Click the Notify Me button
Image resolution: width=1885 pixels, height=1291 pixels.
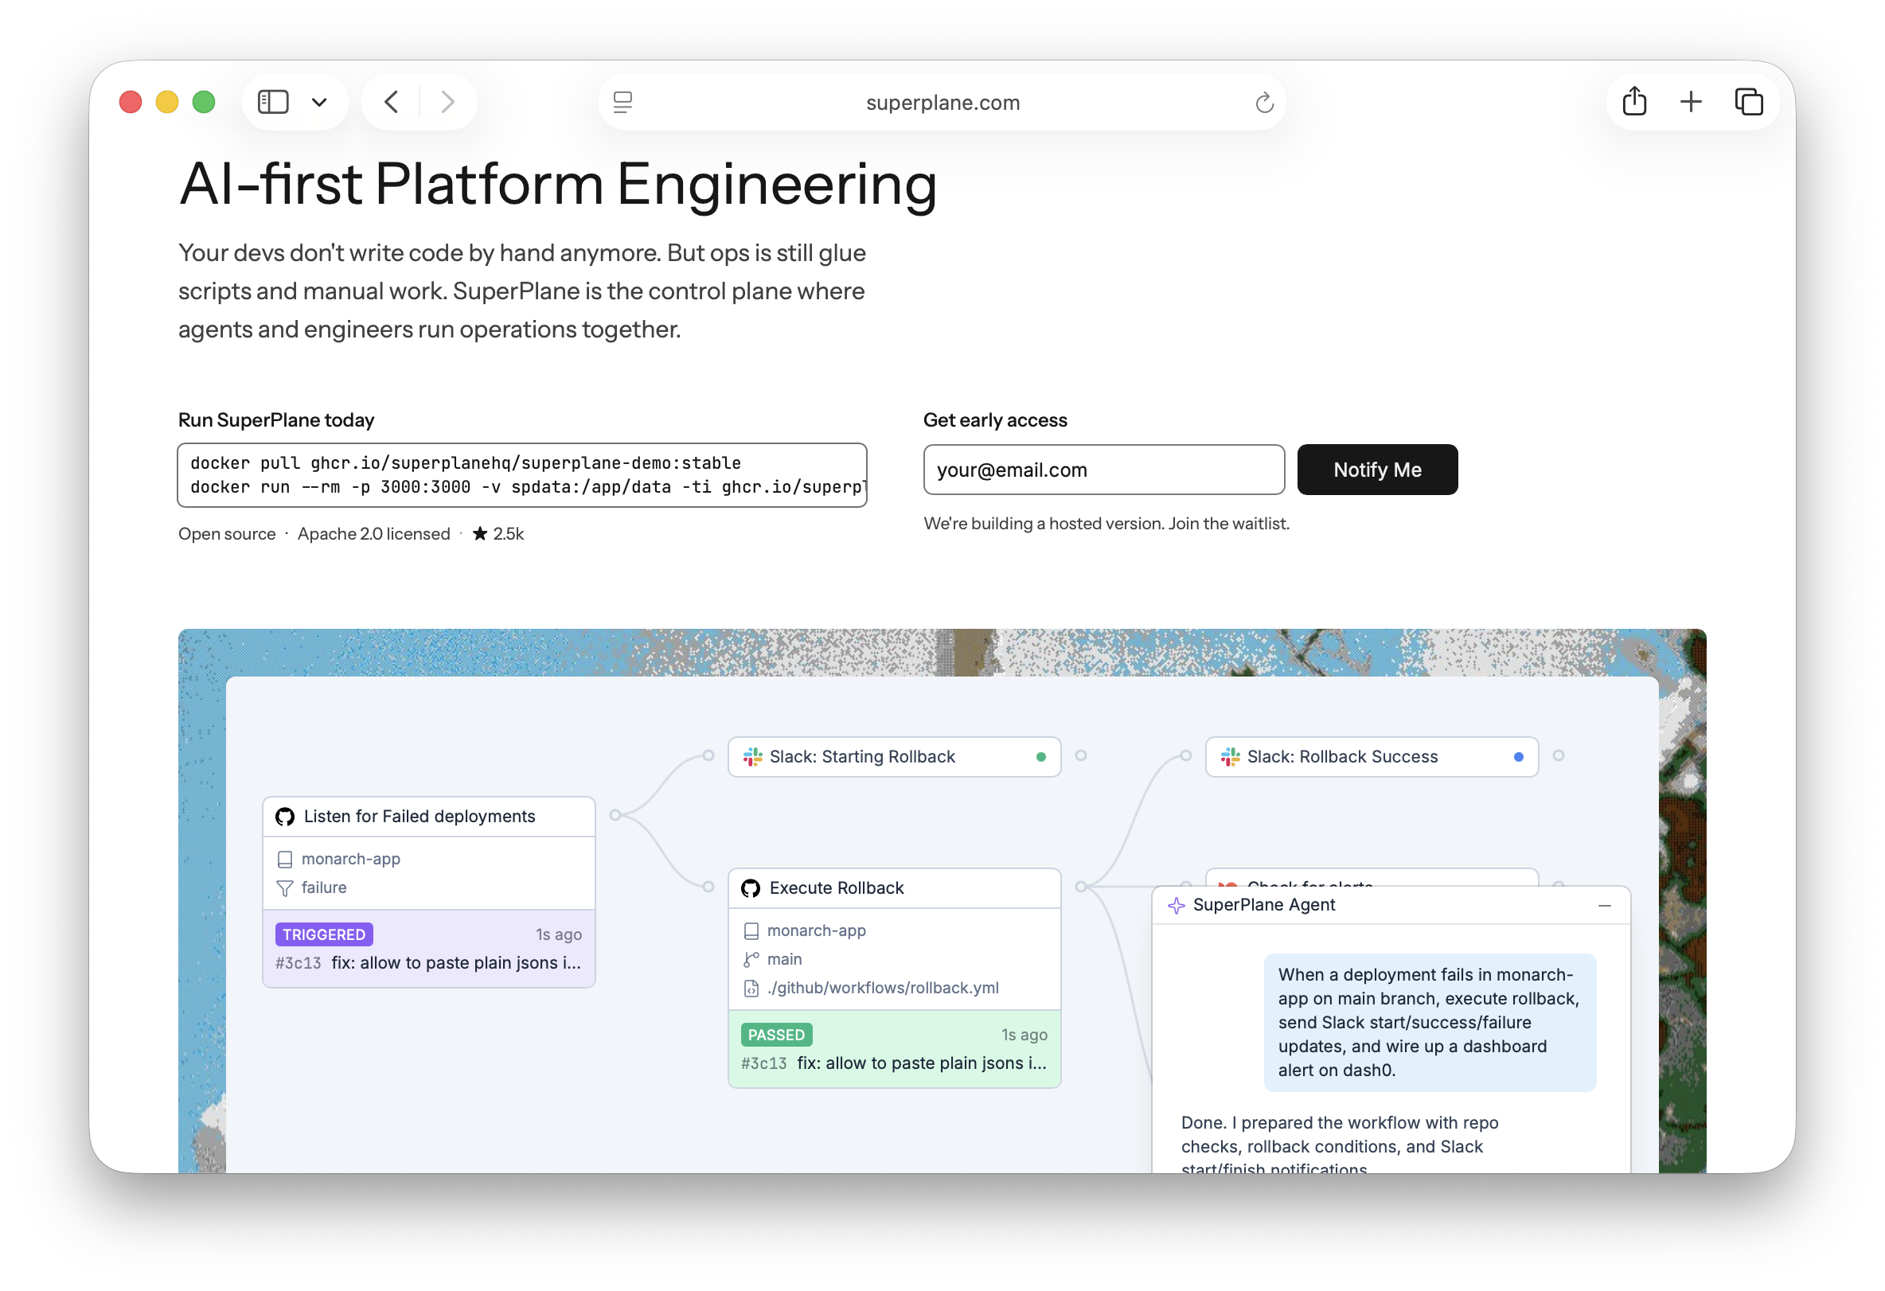point(1377,470)
